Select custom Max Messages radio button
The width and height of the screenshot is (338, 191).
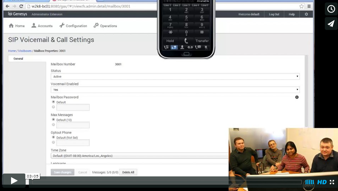pyautogui.click(x=53, y=125)
